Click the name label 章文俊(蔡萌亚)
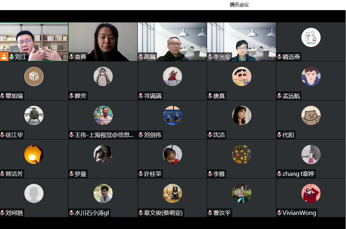 click(x=163, y=213)
